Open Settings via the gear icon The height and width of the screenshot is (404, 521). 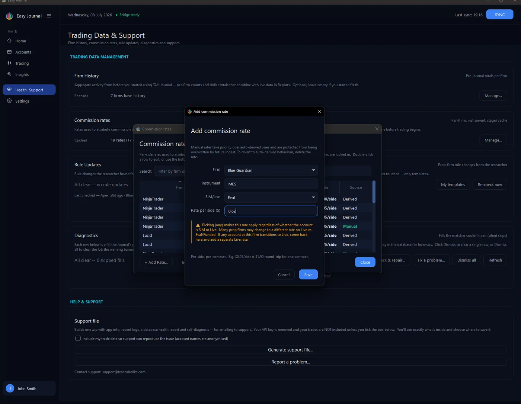(x=9, y=101)
